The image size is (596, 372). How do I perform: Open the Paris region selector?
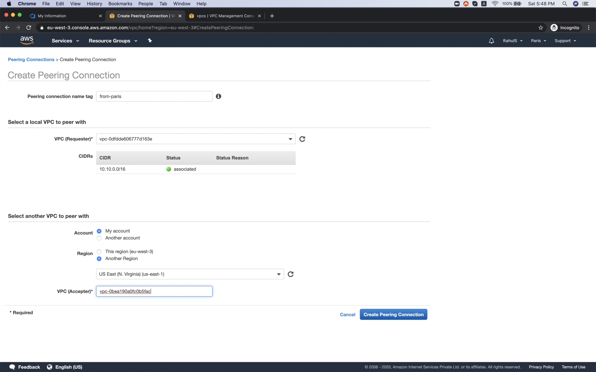[538, 40]
